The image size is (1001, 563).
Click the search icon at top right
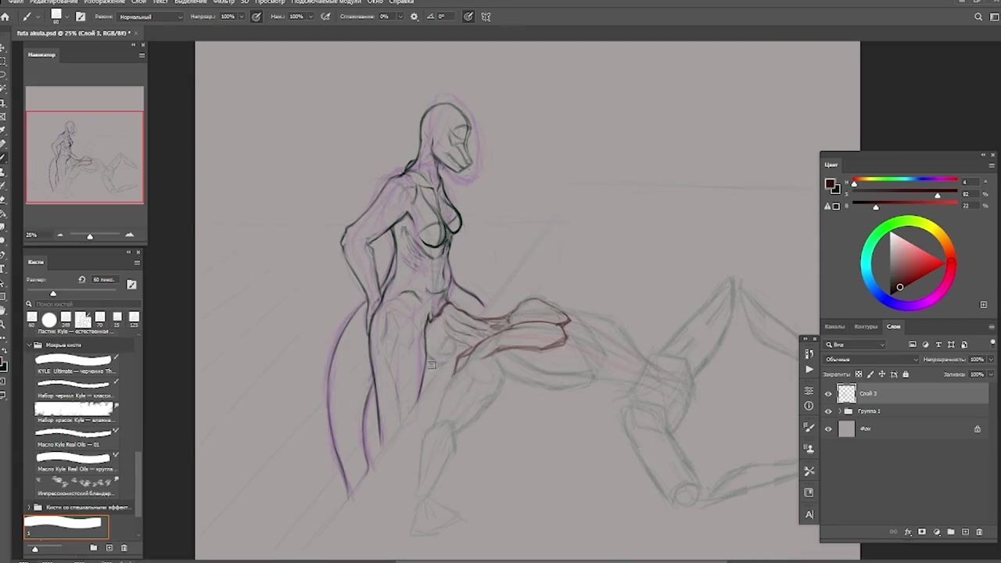coord(978,16)
